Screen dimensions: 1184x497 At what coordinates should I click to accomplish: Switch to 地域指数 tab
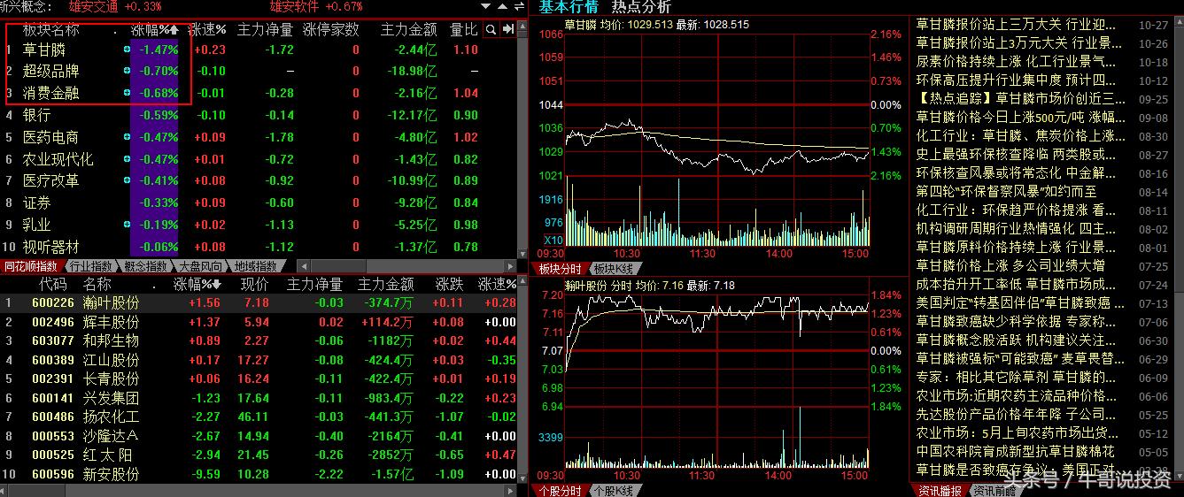[255, 266]
